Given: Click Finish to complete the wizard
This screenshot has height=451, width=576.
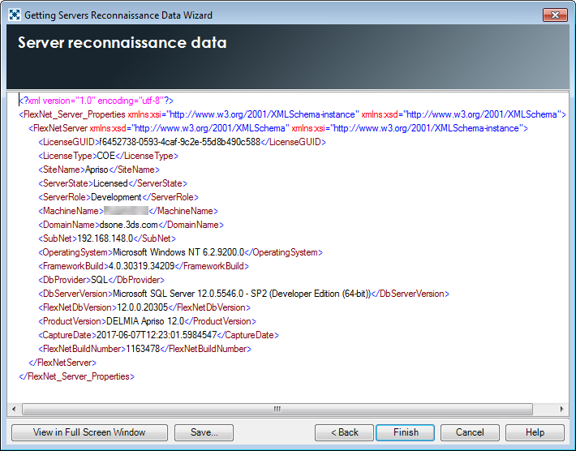Looking at the screenshot, I should click(406, 432).
